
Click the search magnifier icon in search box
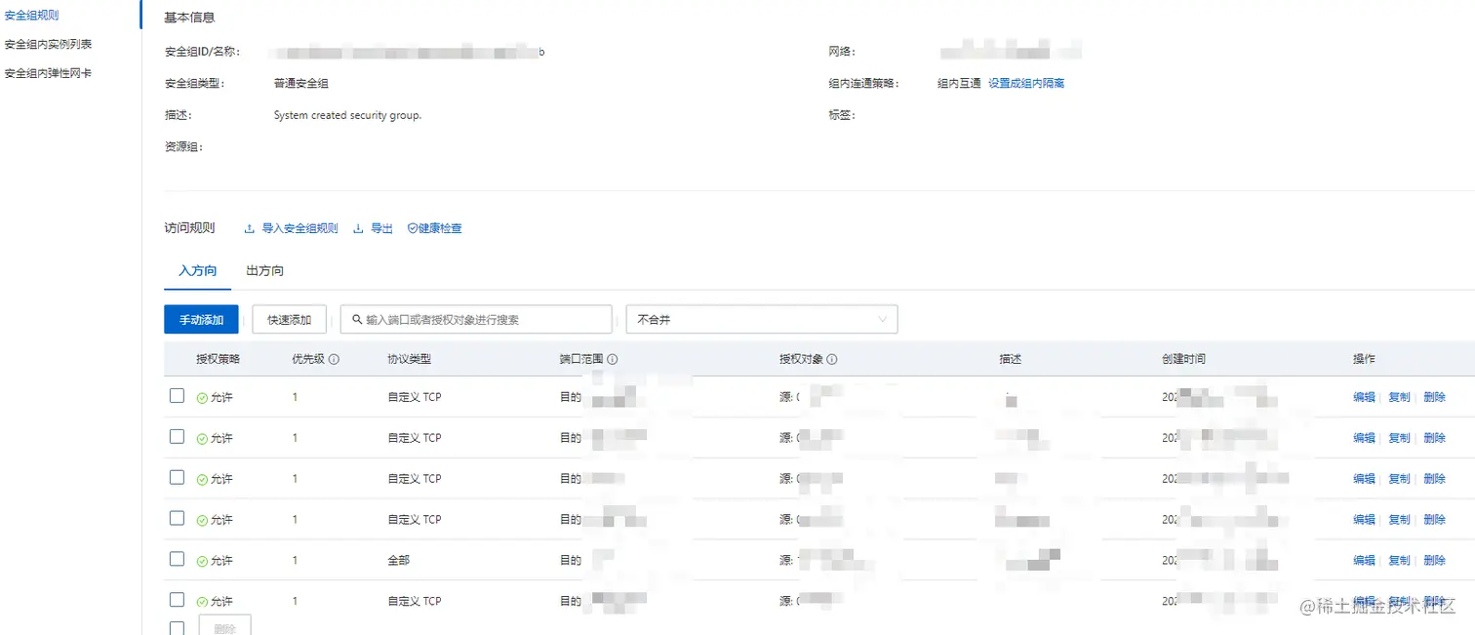coord(355,319)
